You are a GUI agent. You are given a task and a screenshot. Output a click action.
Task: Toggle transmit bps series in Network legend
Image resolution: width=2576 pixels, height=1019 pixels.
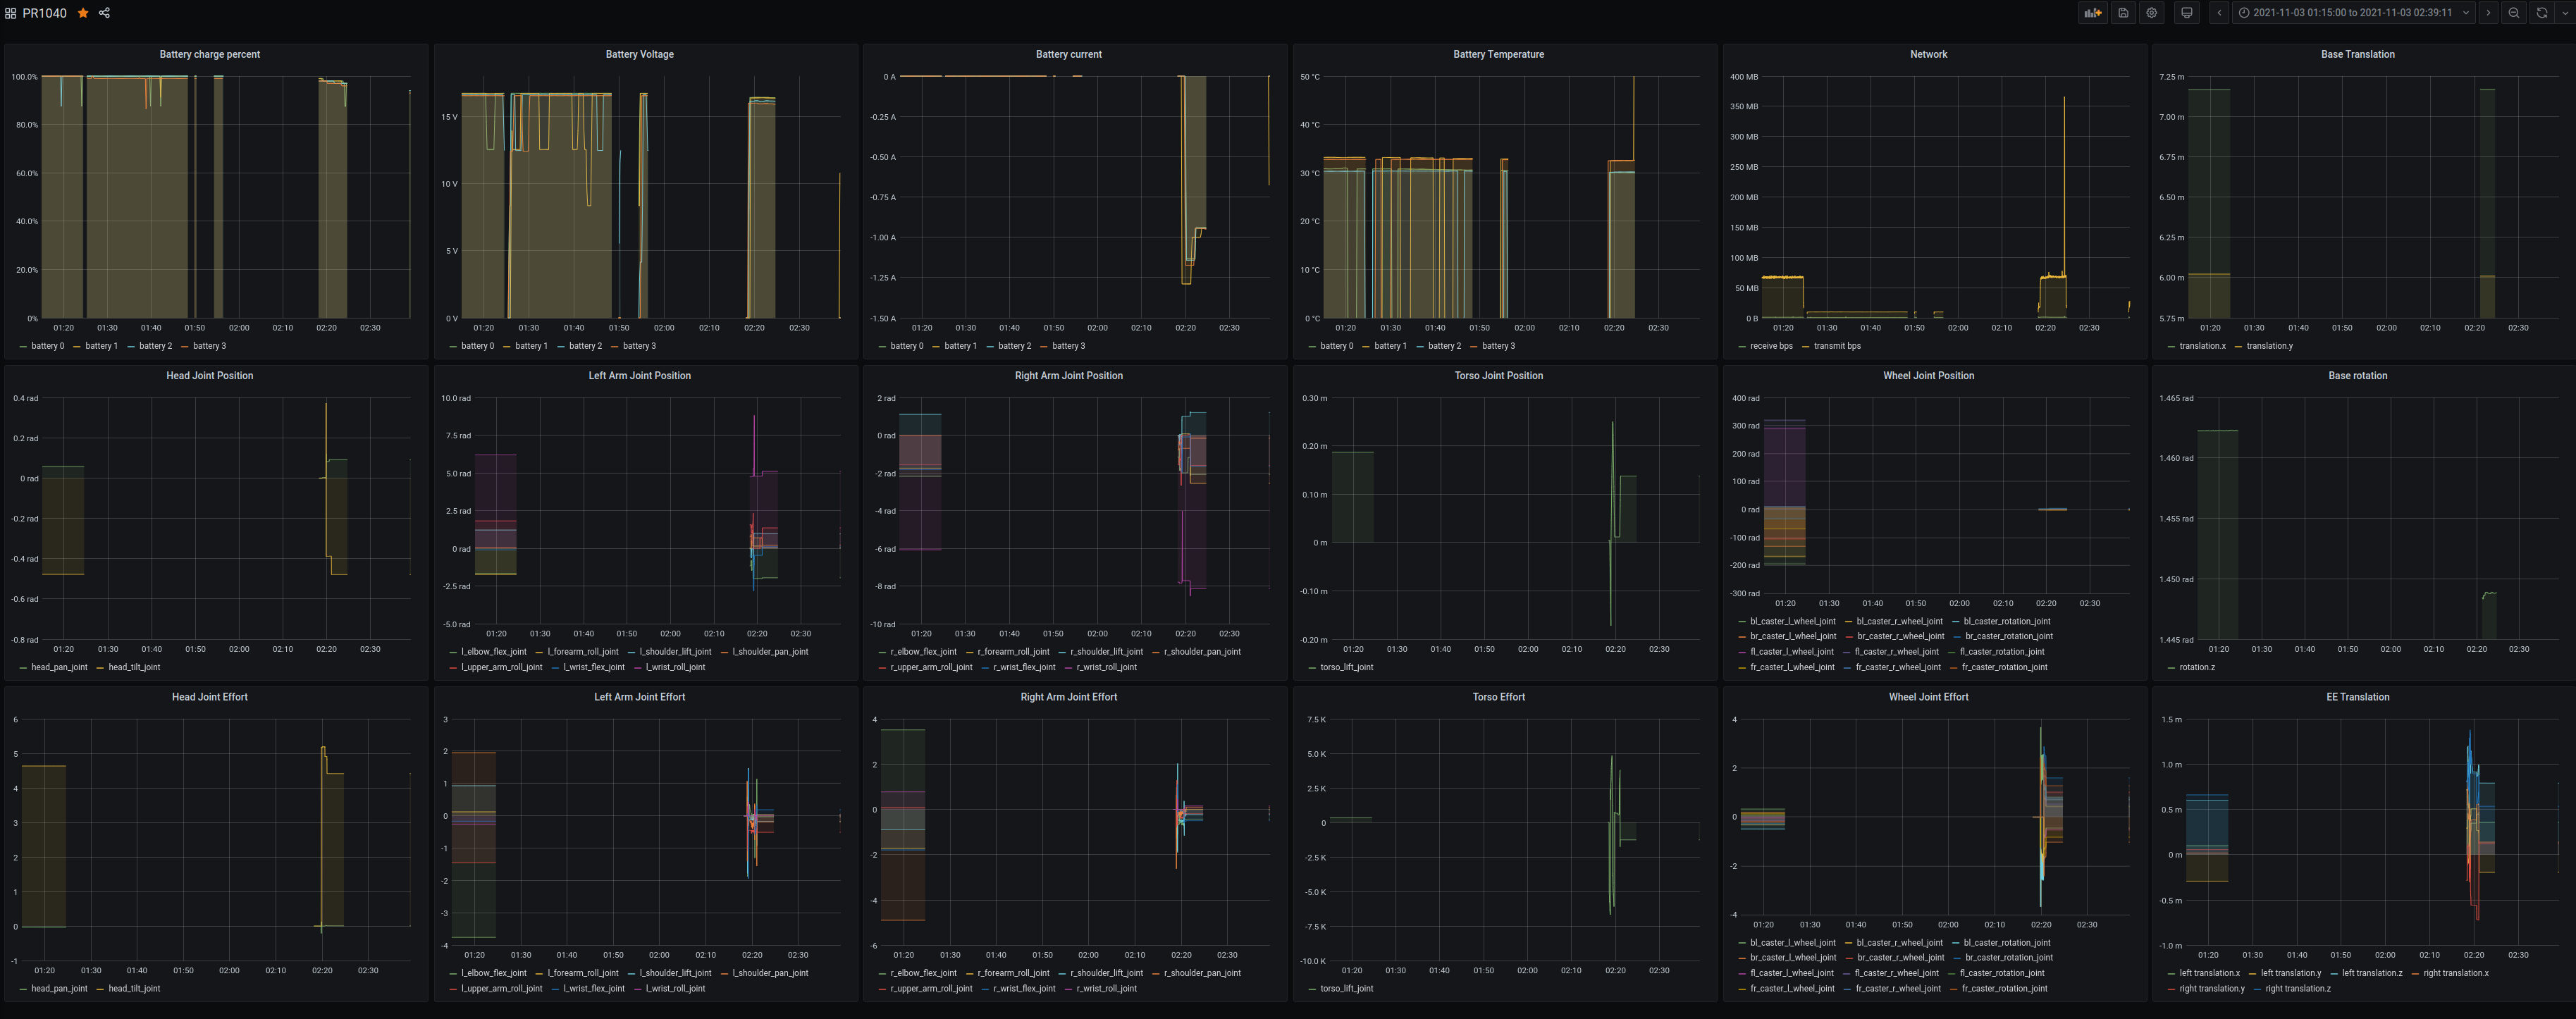1837,346
